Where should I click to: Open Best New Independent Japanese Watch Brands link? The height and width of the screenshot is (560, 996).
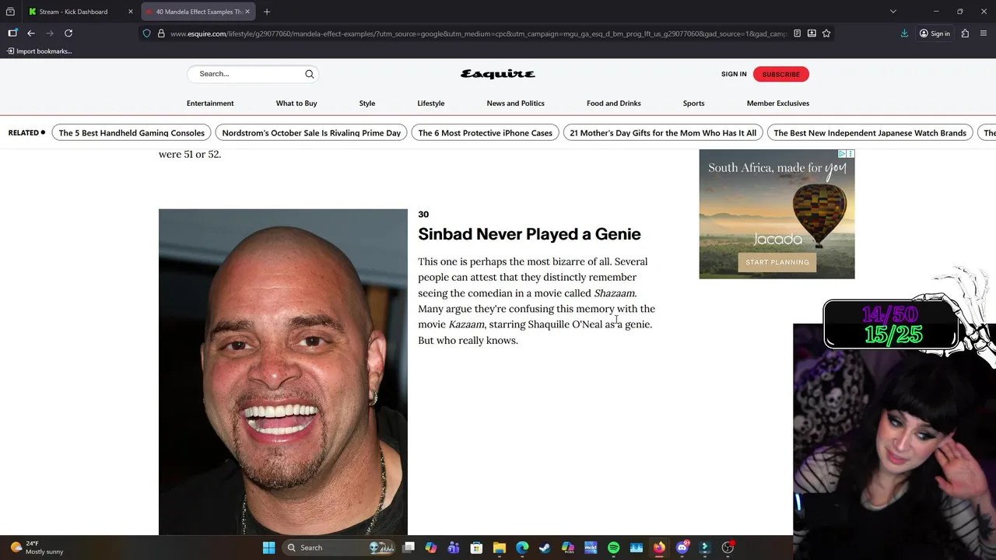coord(870,133)
